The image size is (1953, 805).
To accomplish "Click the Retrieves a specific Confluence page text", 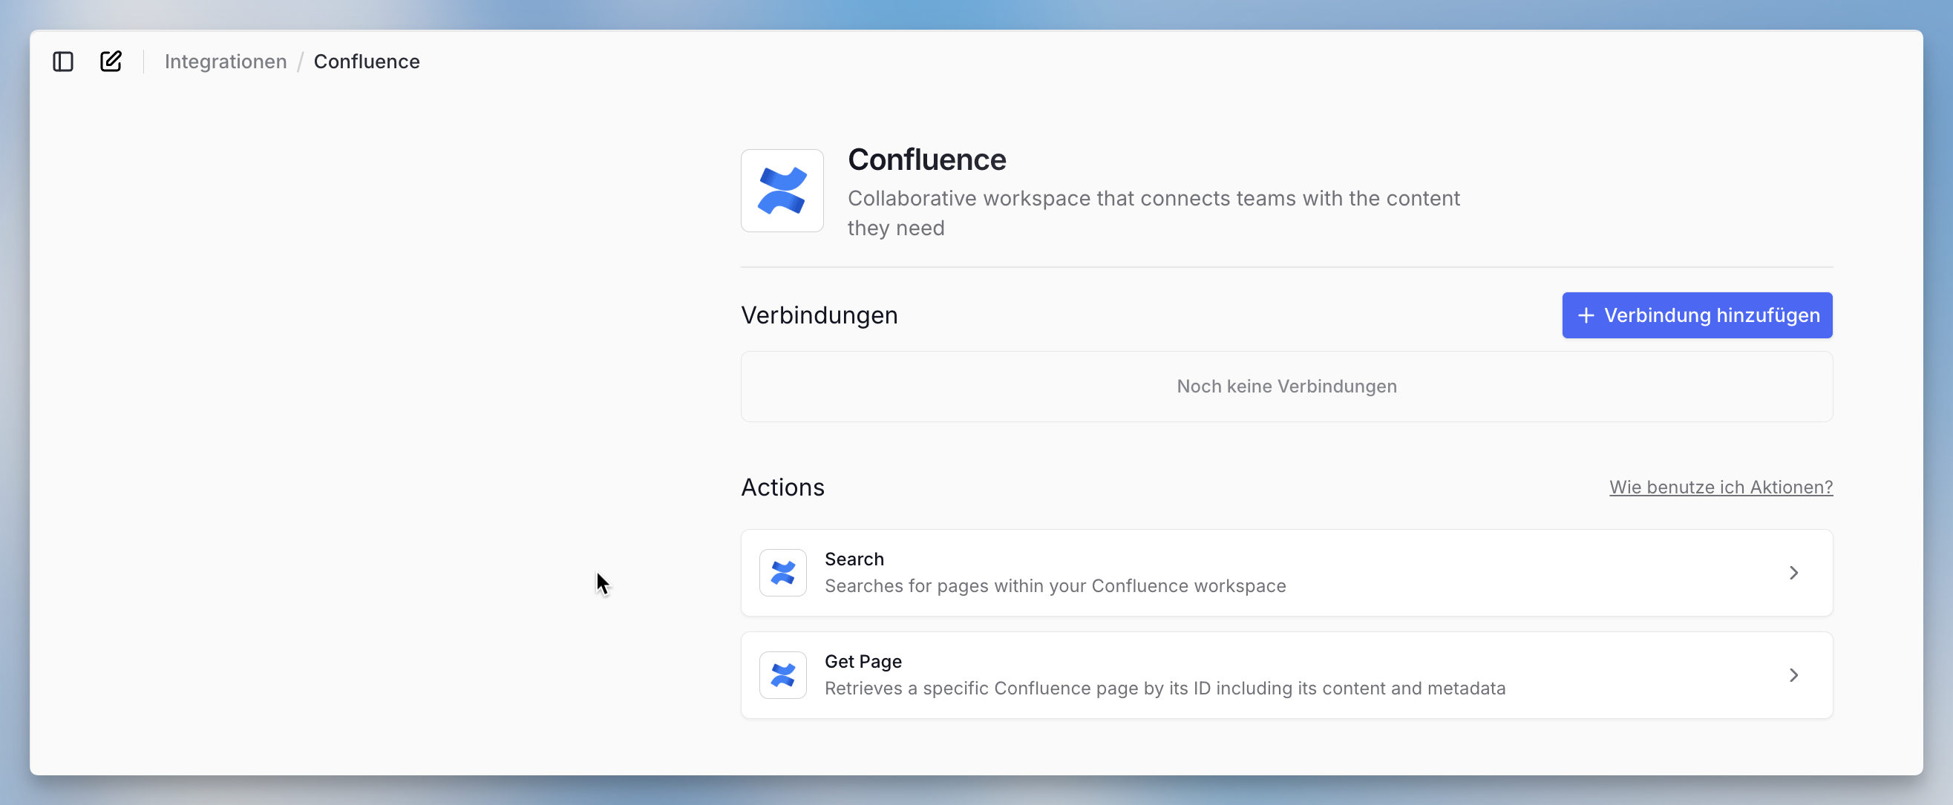I will (1165, 689).
